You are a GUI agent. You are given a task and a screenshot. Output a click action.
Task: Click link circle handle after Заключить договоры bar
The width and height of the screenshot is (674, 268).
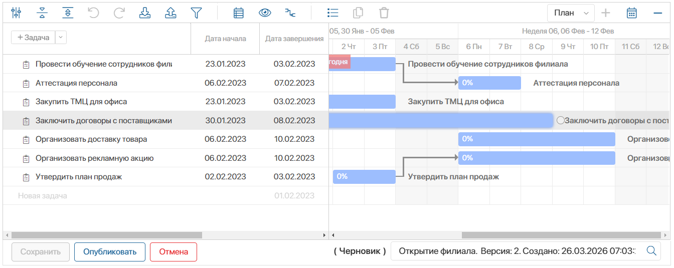[x=560, y=120]
